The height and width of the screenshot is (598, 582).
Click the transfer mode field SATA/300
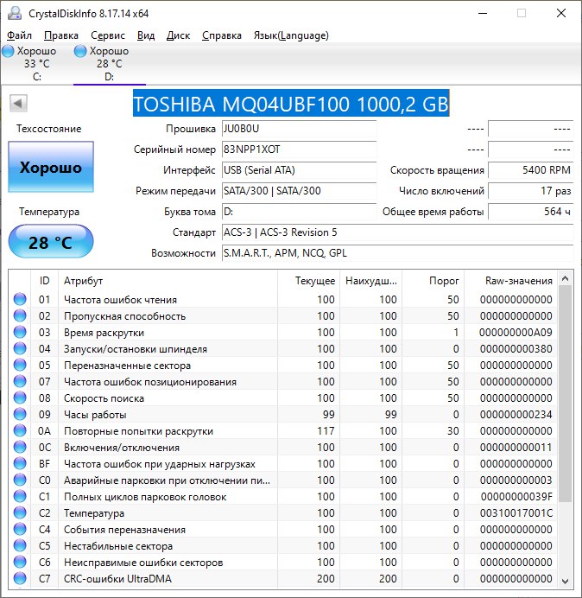coord(299,191)
